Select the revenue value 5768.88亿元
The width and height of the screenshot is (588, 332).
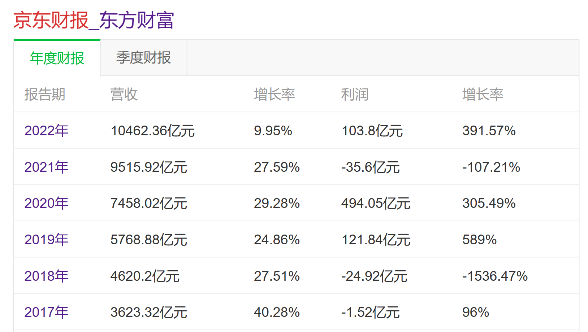point(149,240)
